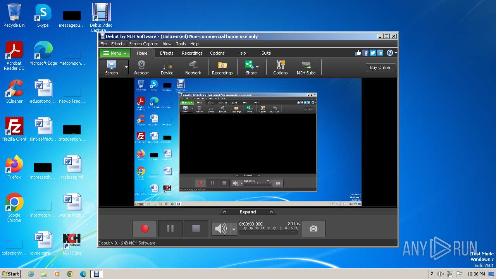496x279 pixels.
Task: Open Internet Explorer from taskbar
Action: 31,274
